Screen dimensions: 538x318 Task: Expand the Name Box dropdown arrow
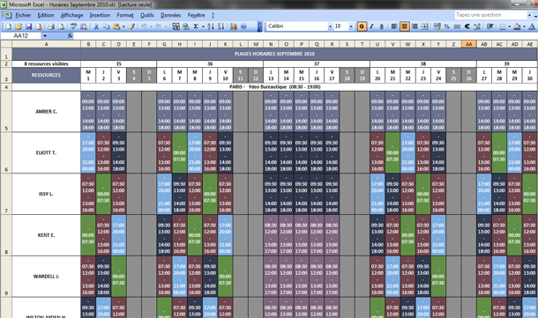[45, 35]
